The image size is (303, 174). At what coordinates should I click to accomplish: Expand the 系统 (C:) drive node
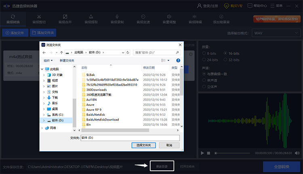(44, 115)
